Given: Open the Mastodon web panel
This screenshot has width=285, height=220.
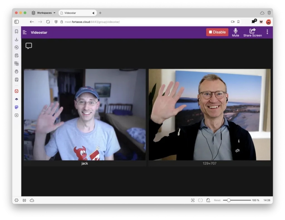Looking at the screenshot, I should point(16,107).
